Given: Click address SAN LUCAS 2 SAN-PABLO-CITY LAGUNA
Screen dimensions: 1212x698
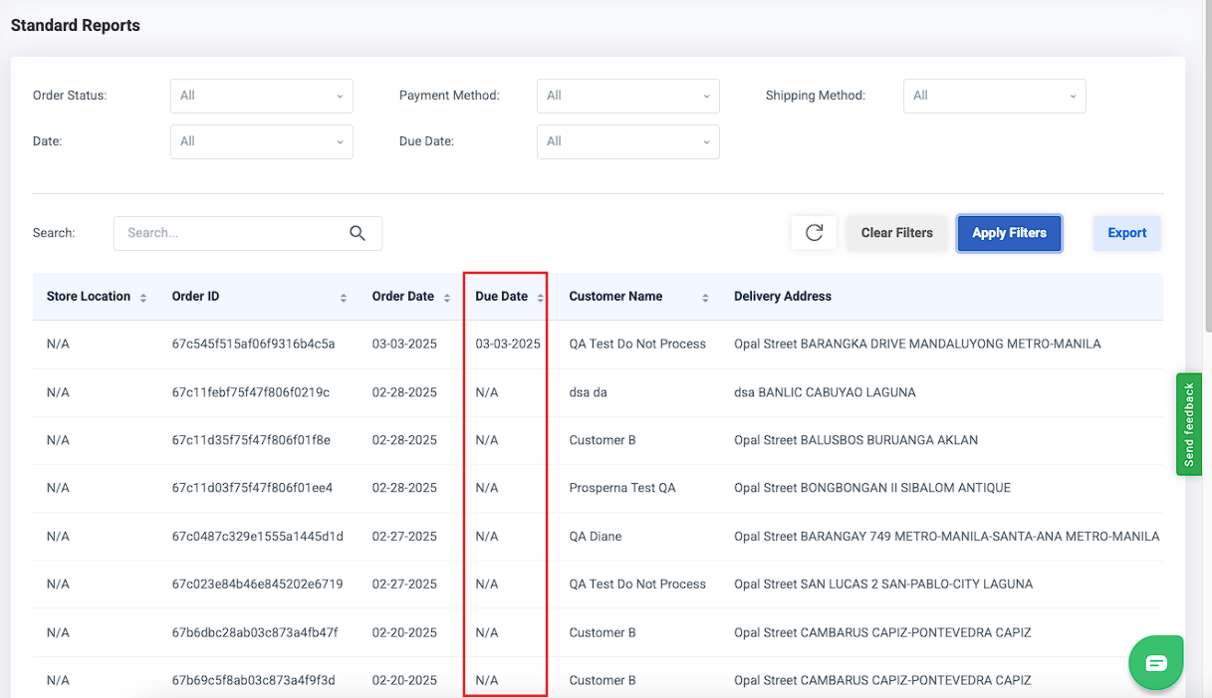Looking at the screenshot, I should 883,583.
